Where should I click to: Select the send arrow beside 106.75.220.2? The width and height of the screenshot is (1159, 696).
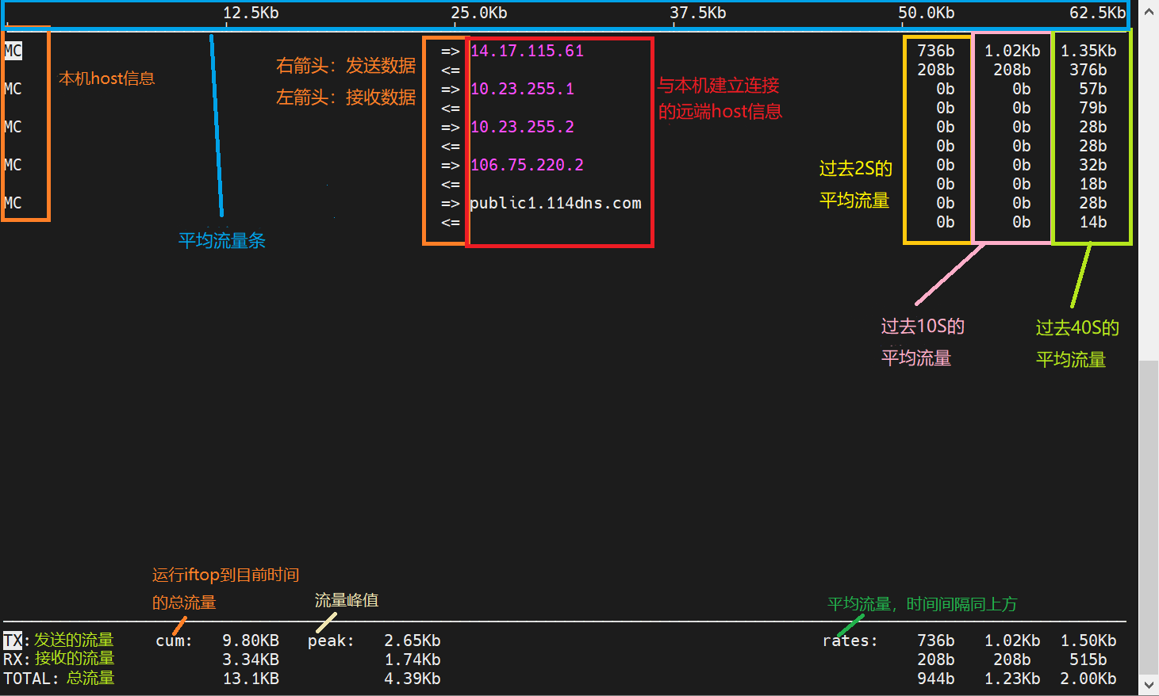tap(452, 164)
